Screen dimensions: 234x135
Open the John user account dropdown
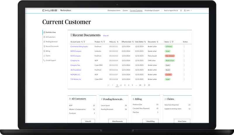pos(188,11)
